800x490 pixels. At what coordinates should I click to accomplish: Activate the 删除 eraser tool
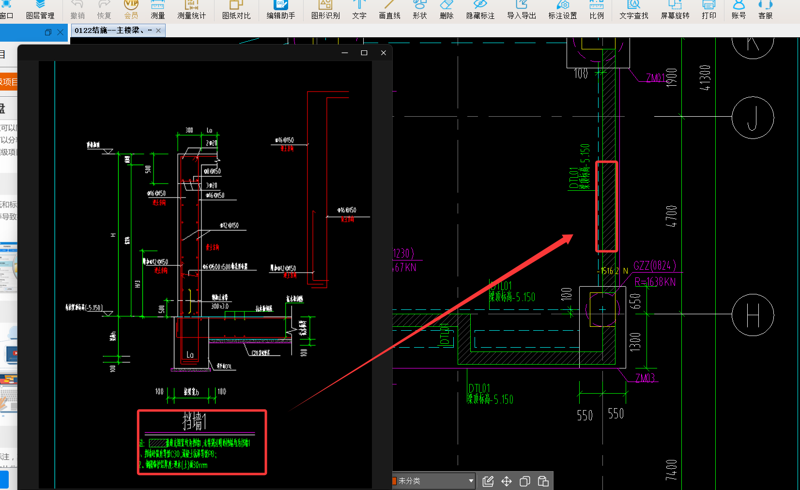pos(446,10)
